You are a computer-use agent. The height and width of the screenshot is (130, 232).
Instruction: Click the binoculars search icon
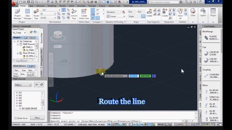tap(181, 2)
